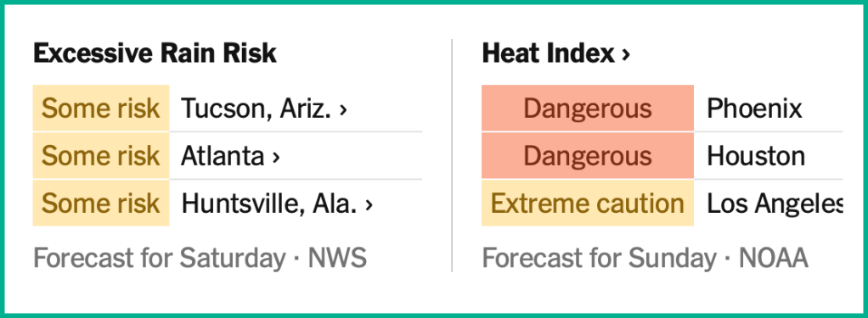Image resolution: width=868 pixels, height=318 pixels.
Task: Click the Forecast for Sunday NOAA caption
Action: click(645, 259)
